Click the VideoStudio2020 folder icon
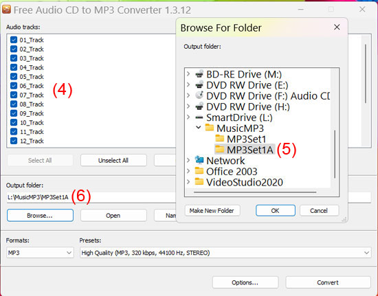The width and height of the screenshot is (378, 296). click(x=199, y=181)
